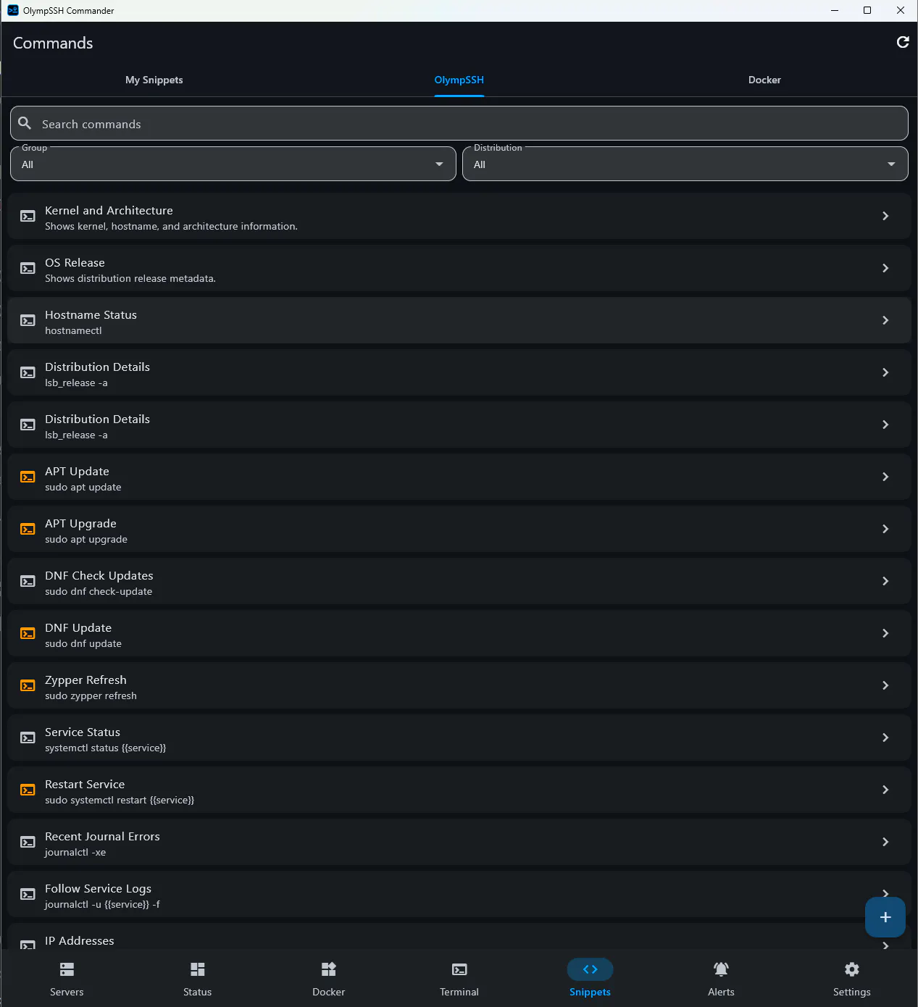Expand Service Status chevron

click(885, 738)
